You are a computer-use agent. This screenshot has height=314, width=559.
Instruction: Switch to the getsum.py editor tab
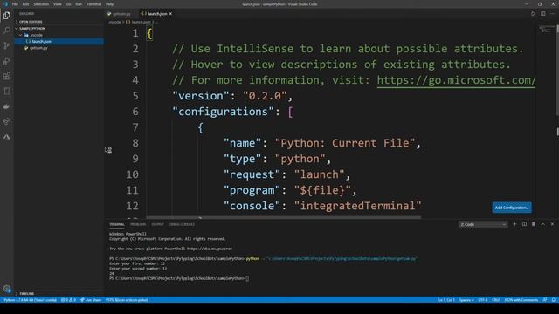[x=121, y=14]
